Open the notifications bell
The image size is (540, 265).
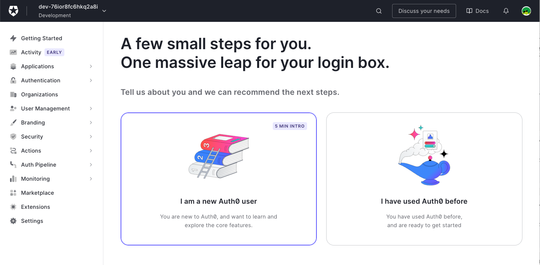tap(506, 11)
